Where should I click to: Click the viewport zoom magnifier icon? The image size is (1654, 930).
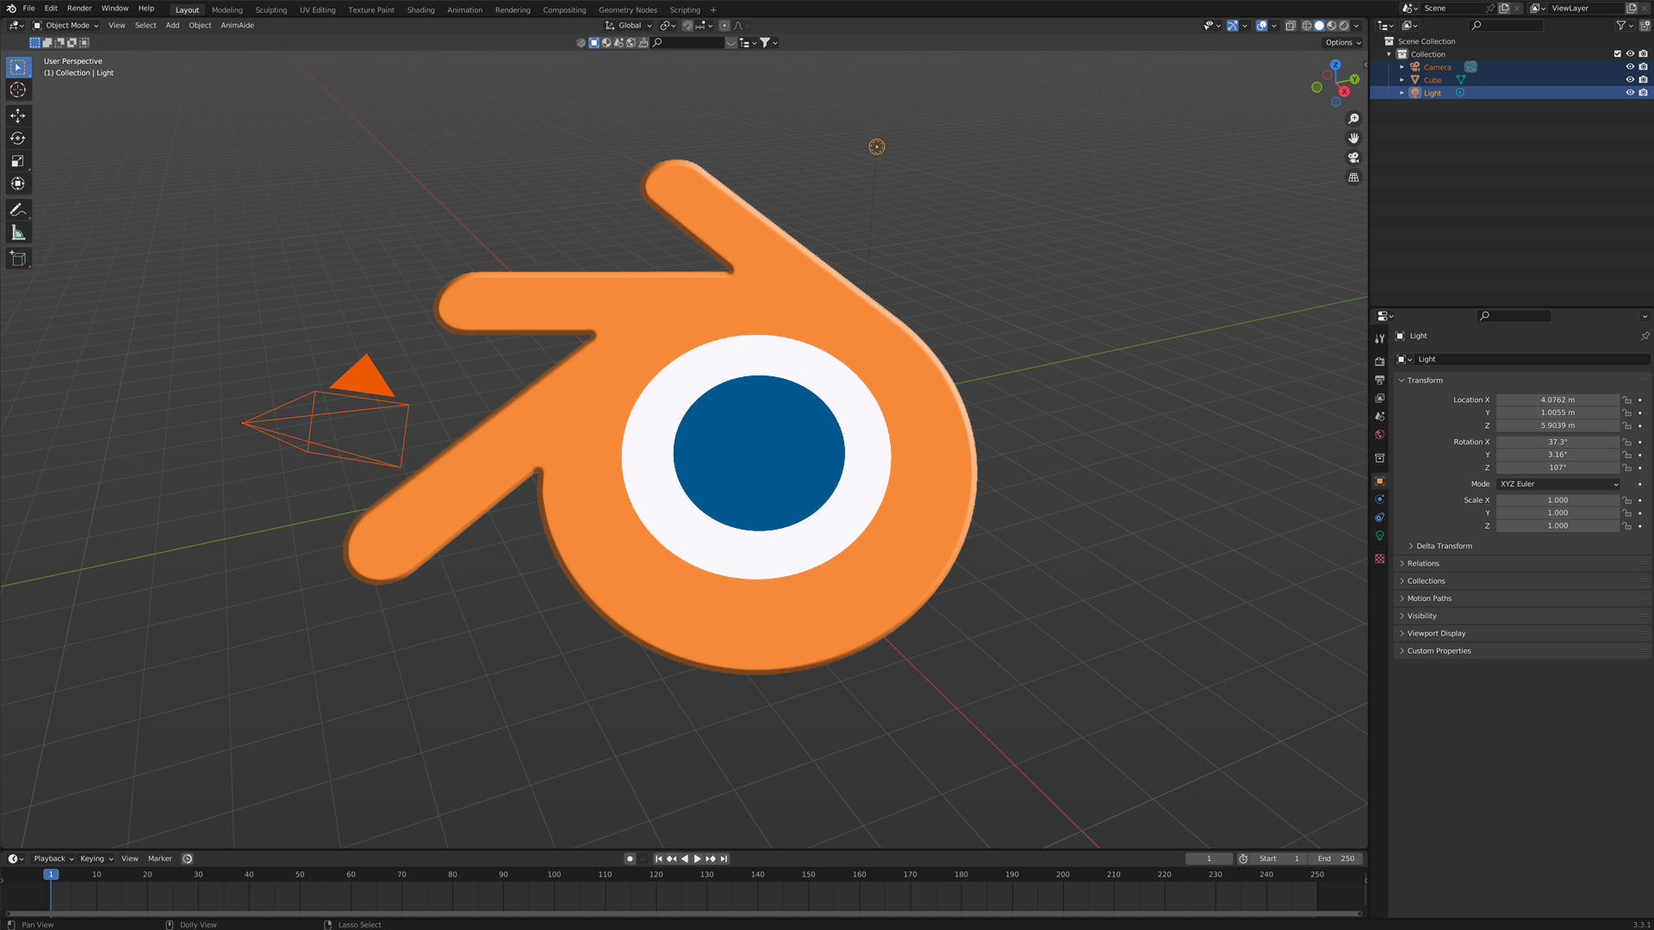[1353, 119]
